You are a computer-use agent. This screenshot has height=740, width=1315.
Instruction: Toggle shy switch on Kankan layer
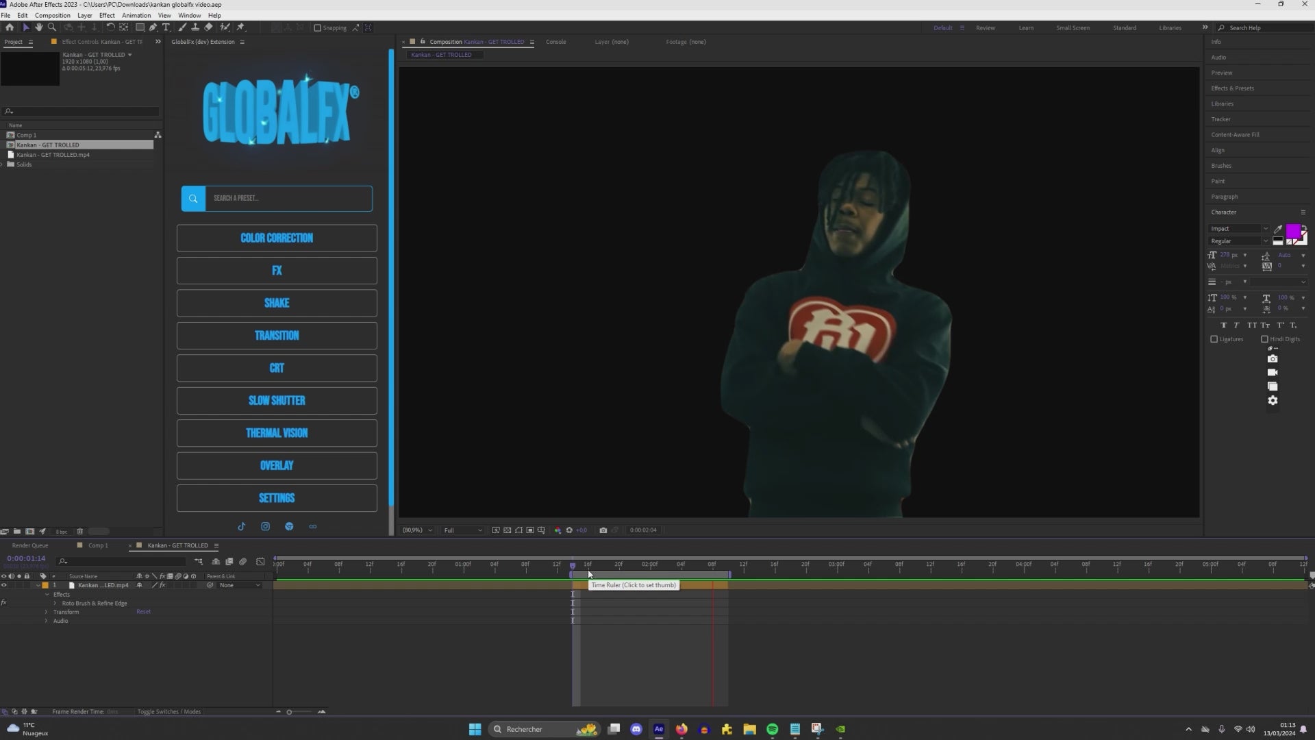[140, 586]
